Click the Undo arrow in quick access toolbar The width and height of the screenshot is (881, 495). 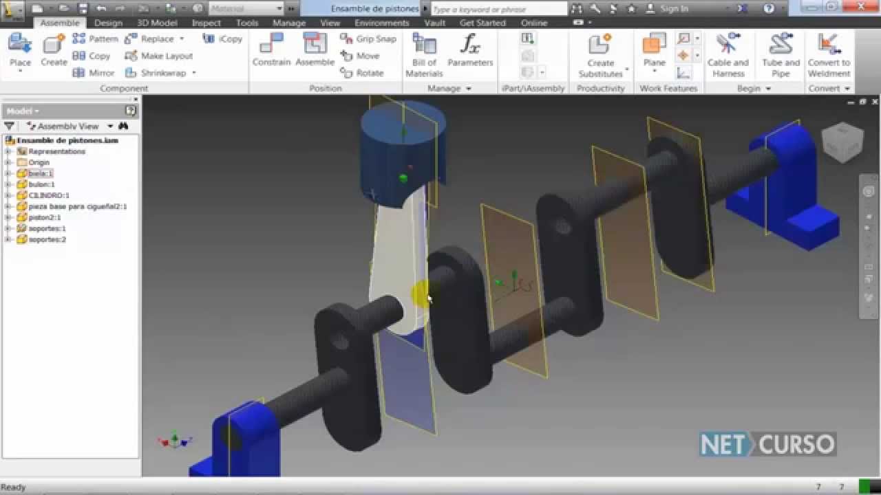102,9
